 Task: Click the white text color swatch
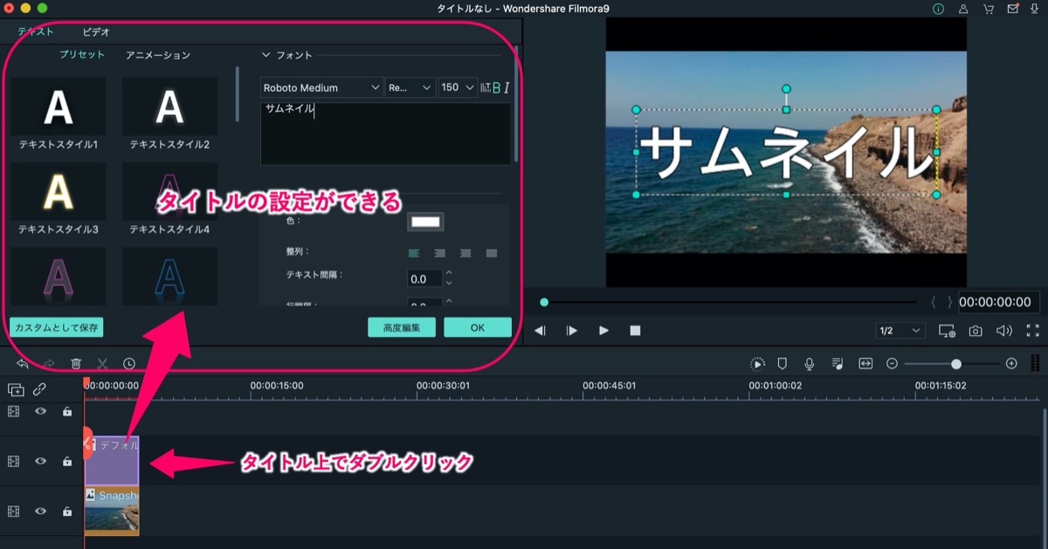click(x=425, y=222)
